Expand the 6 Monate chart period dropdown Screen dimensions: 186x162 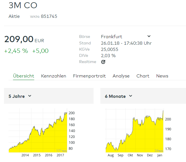tap(118, 96)
